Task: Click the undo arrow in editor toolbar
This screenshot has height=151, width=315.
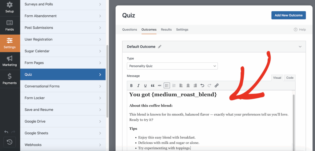Action: tap(202, 85)
